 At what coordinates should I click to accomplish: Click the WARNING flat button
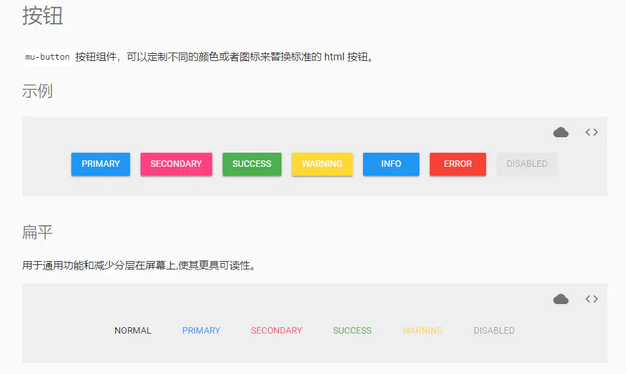click(x=422, y=330)
